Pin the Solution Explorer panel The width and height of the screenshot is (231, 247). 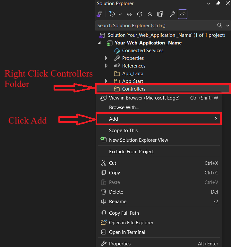coord(218,4)
